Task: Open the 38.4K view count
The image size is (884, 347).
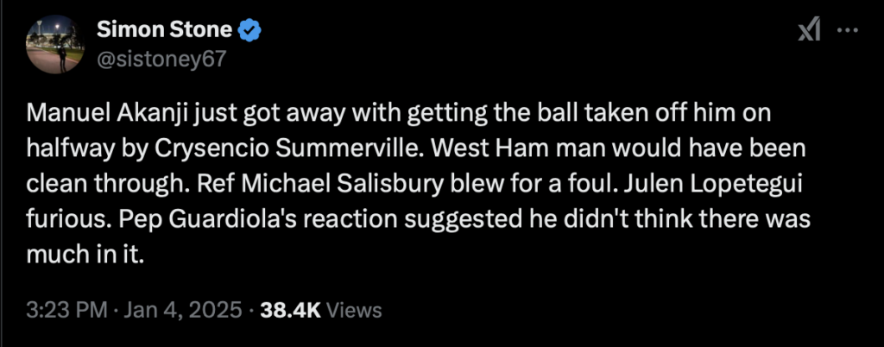Action: point(292,309)
